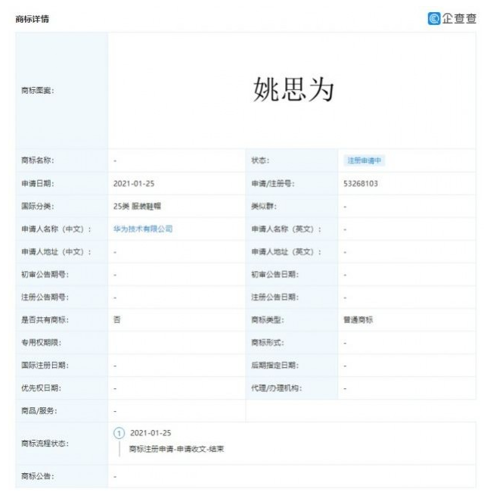Click the 专用权期限 field label

point(40,342)
